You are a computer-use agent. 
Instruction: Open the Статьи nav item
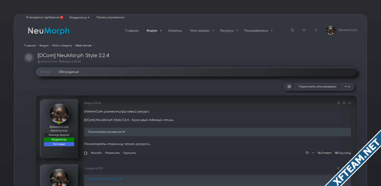point(175,31)
